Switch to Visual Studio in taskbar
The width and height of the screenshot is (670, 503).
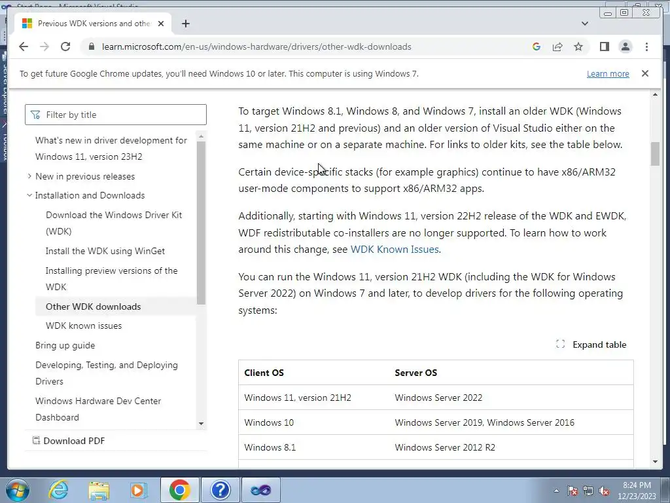pyautogui.click(x=261, y=490)
